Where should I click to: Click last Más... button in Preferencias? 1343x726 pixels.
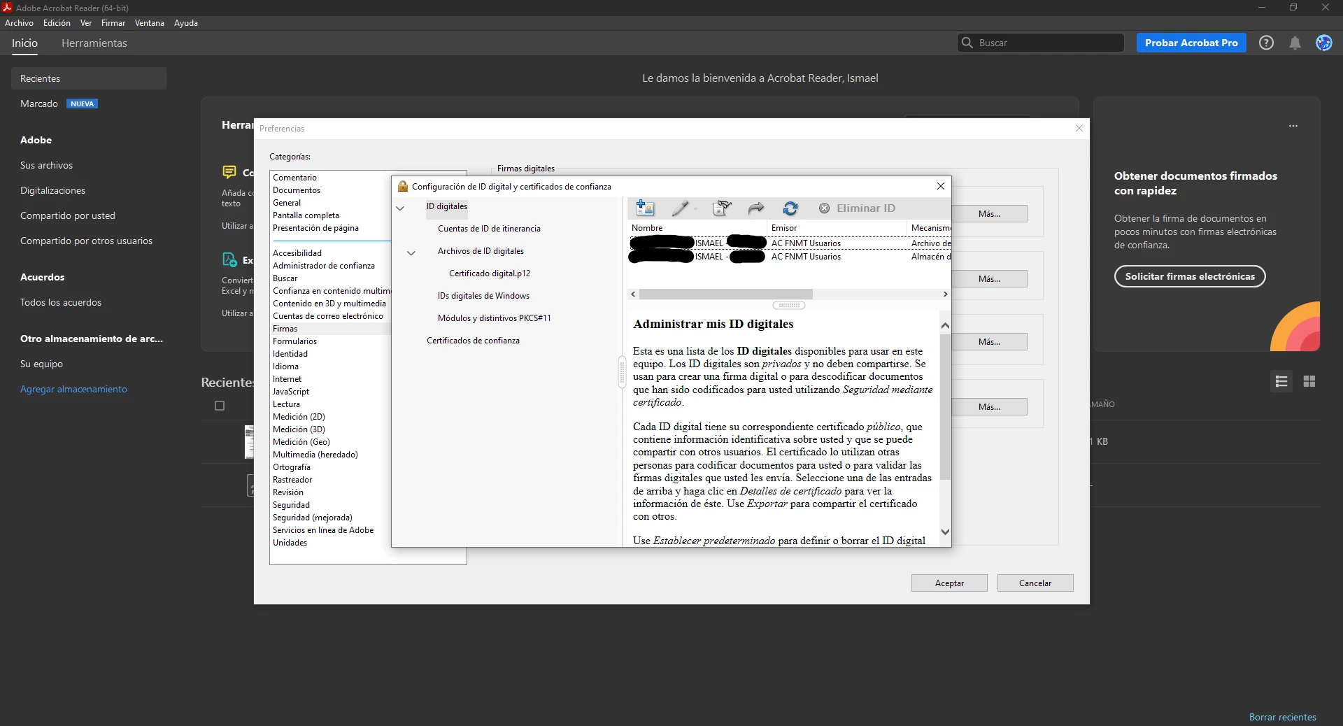pyautogui.click(x=989, y=407)
